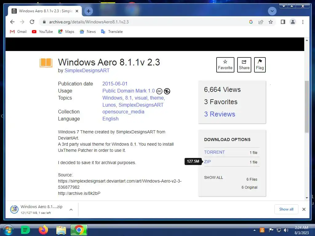Click the scrollbar down arrow
Image resolution: width=315 pixels, height=236 pixels.
click(x=307, y=198)
